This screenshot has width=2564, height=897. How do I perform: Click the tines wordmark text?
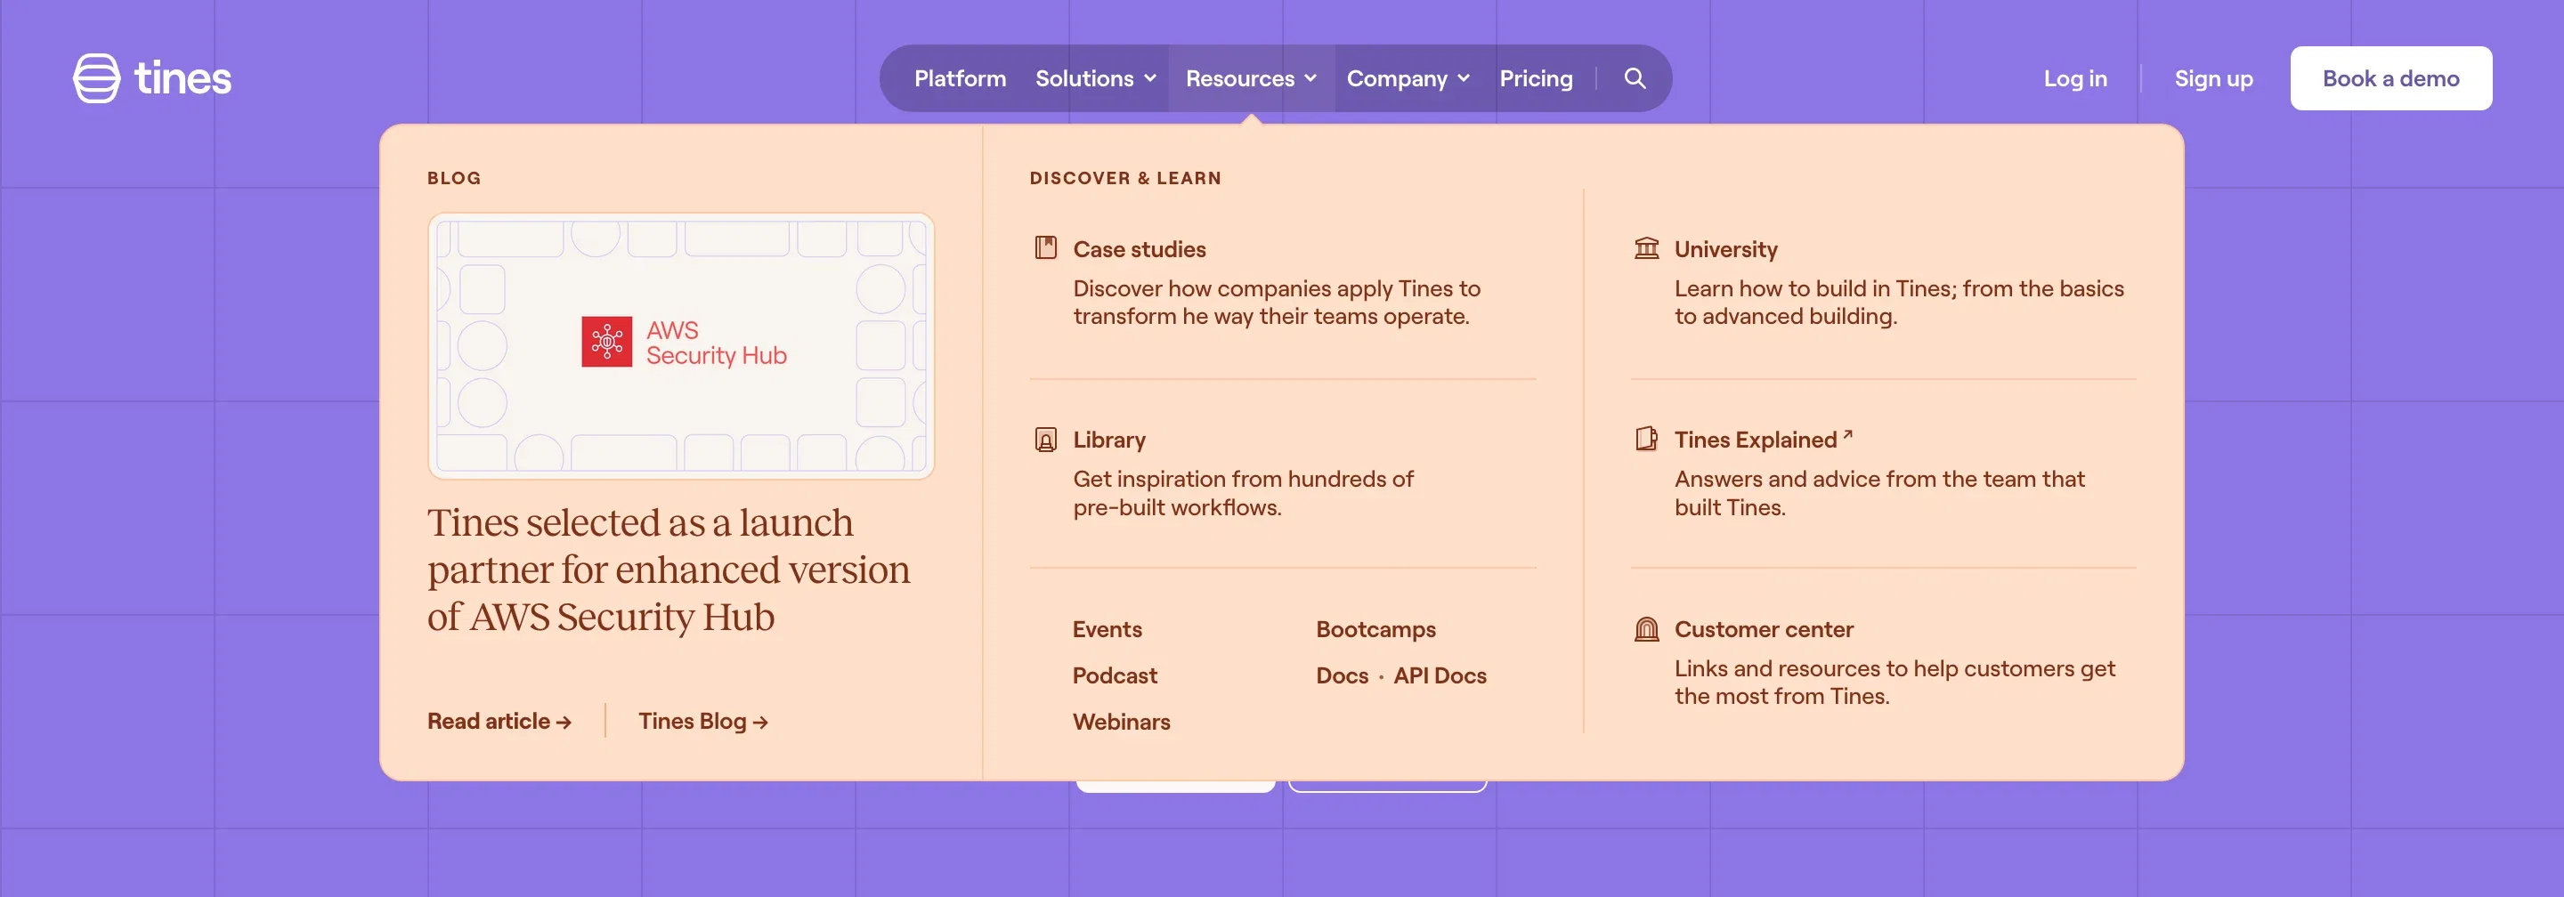[183, 78]
